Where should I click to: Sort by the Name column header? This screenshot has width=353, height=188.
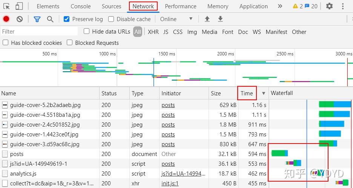(x=49, y=93)
